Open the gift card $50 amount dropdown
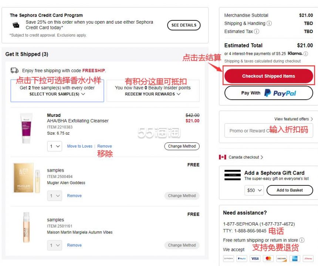 tap(254, 190)
